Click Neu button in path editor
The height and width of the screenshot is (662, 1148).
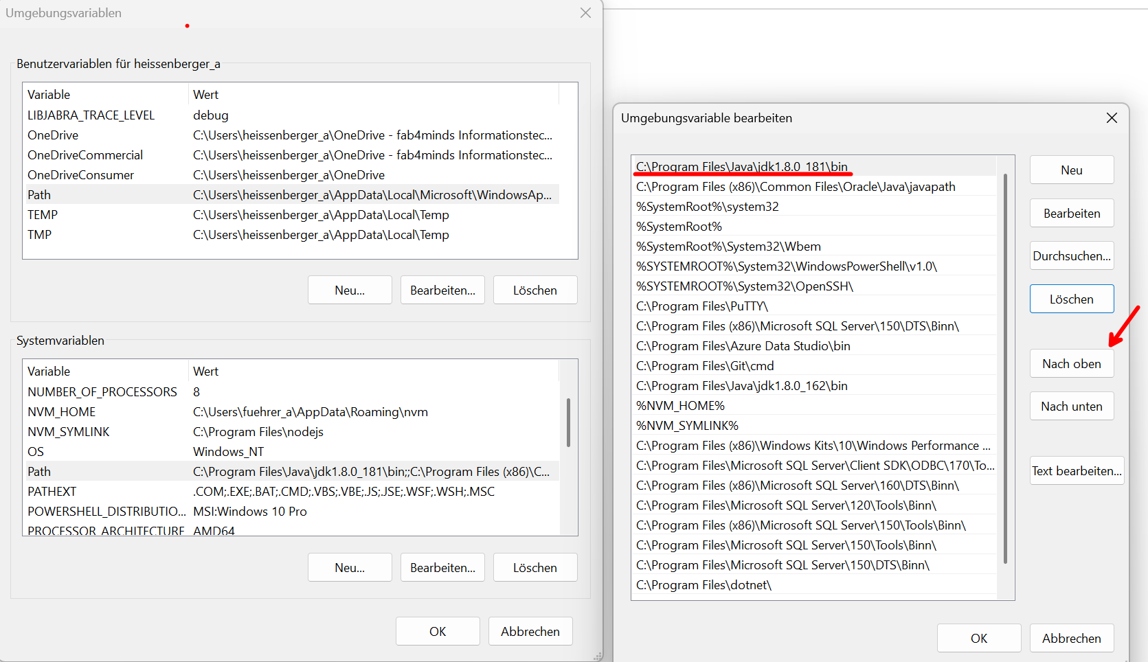coord(1071,170)
